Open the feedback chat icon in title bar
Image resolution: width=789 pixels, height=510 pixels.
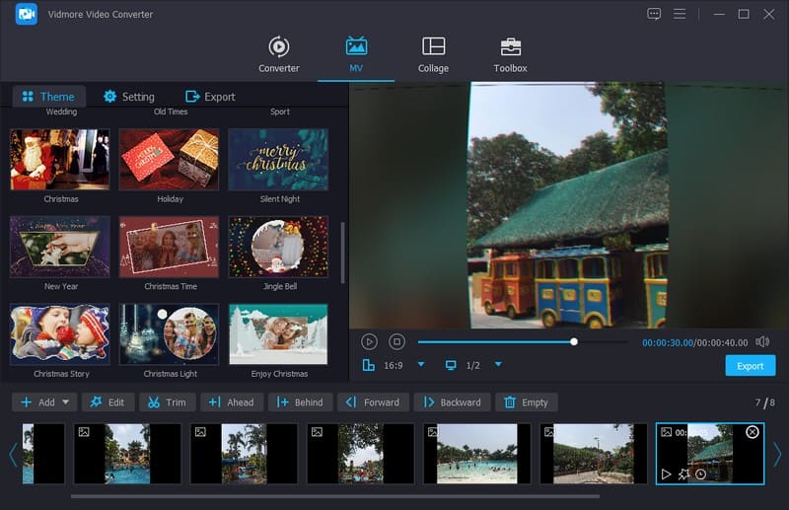(x=654, y=14)
